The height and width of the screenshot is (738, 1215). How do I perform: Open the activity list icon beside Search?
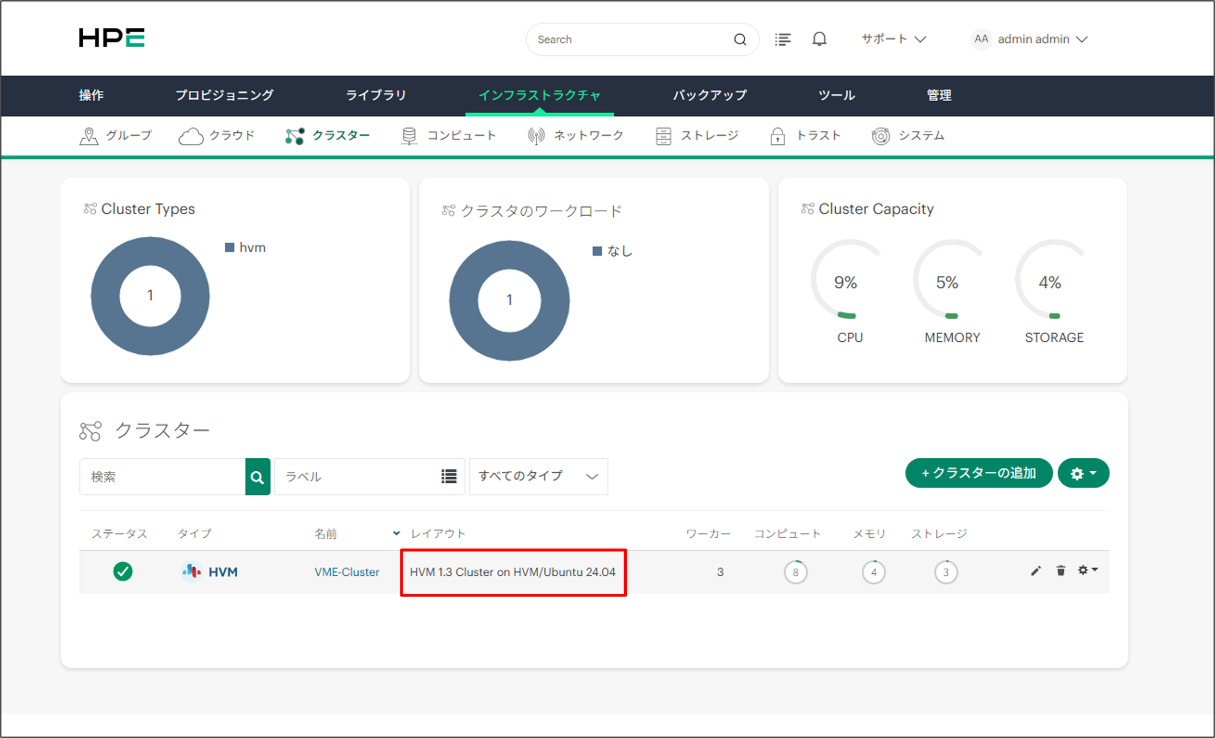tap(782, 39)
